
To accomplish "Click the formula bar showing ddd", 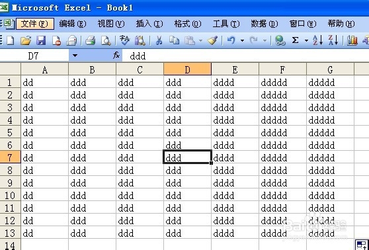I will tap(245, 56).
